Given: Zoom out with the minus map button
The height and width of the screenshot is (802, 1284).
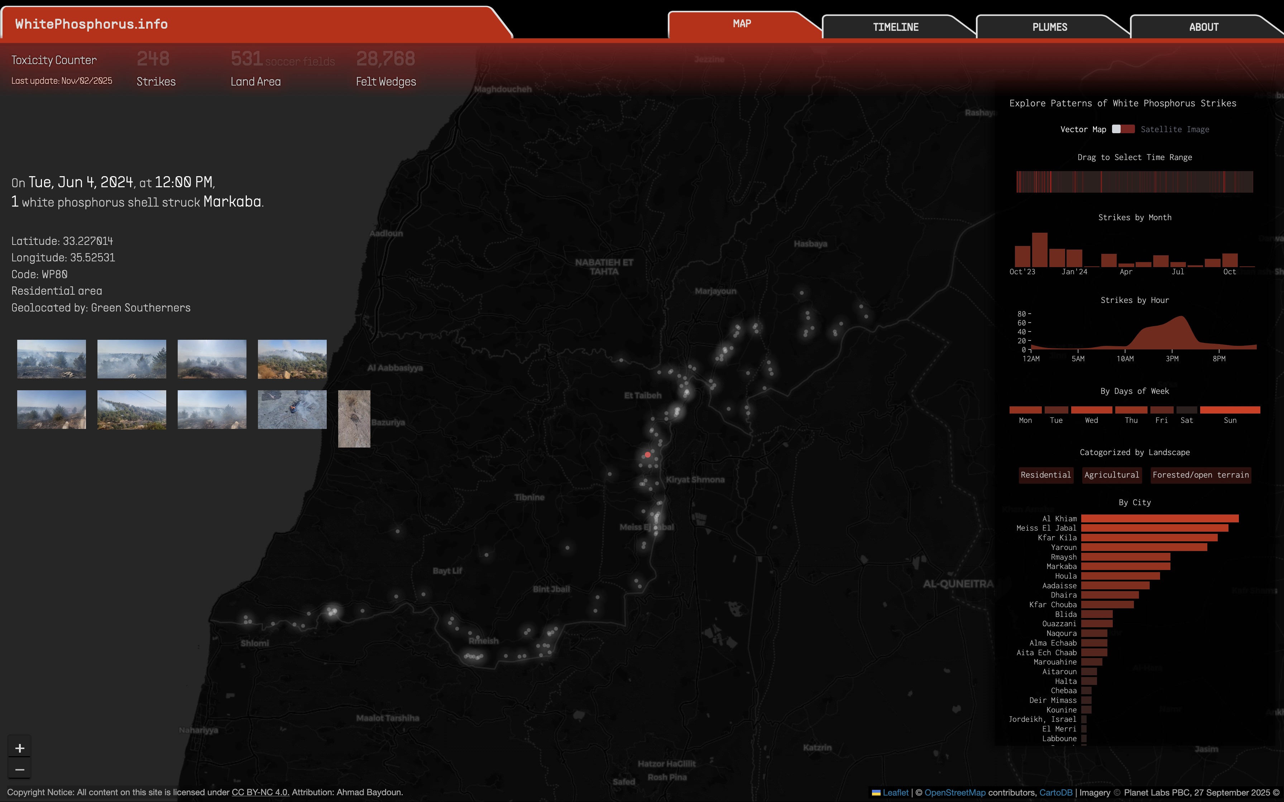Looking at the screenshot, I should (x=20, y=769).
